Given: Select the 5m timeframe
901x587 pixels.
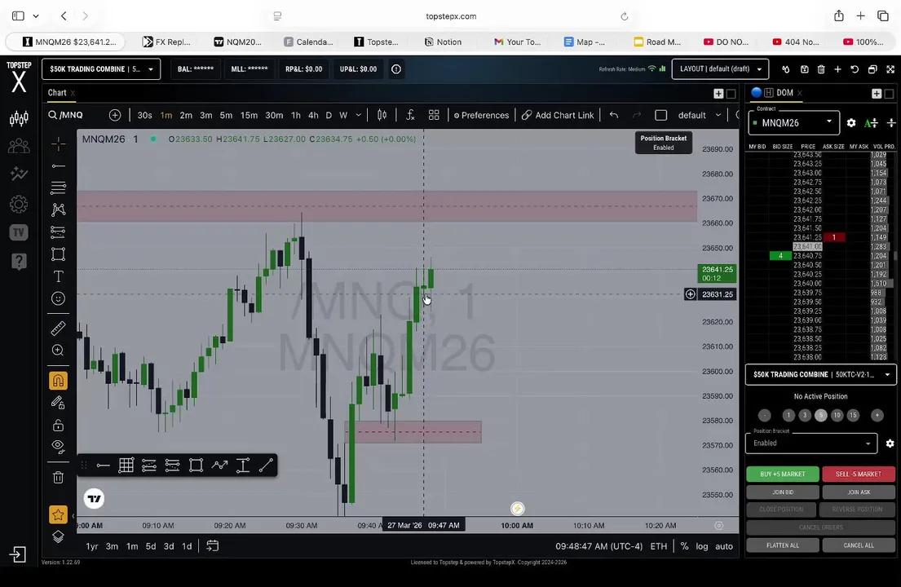Looking at the screenshot, I should pos(227,116).
